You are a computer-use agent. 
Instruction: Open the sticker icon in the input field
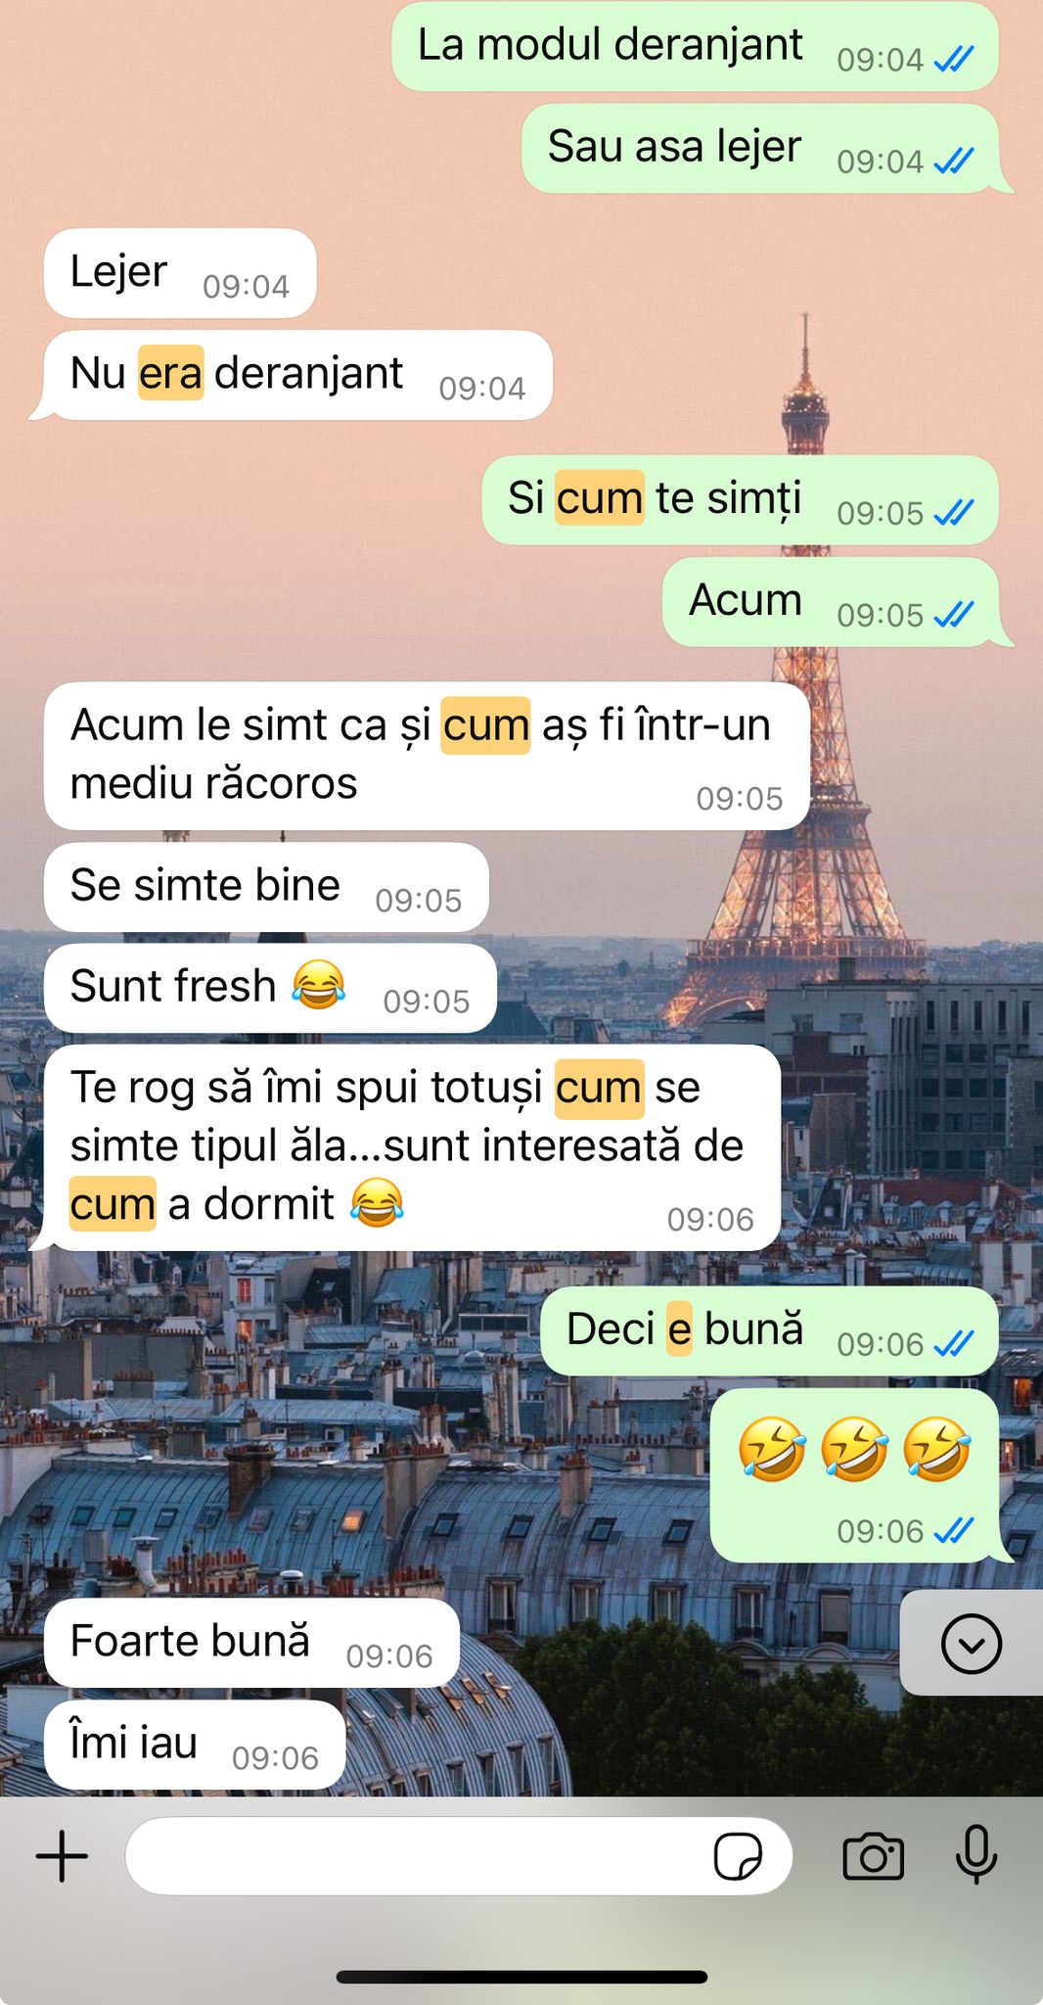coord(738,1856)
